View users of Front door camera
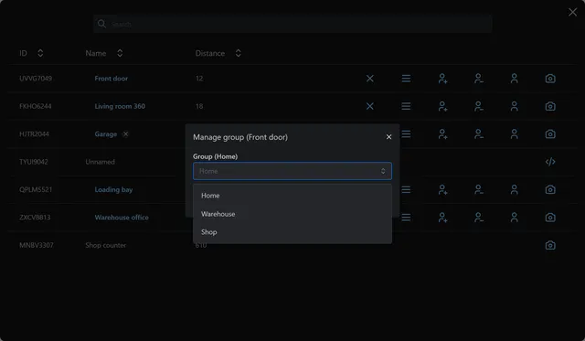The image size is (585, 341). tap(514, 79)
